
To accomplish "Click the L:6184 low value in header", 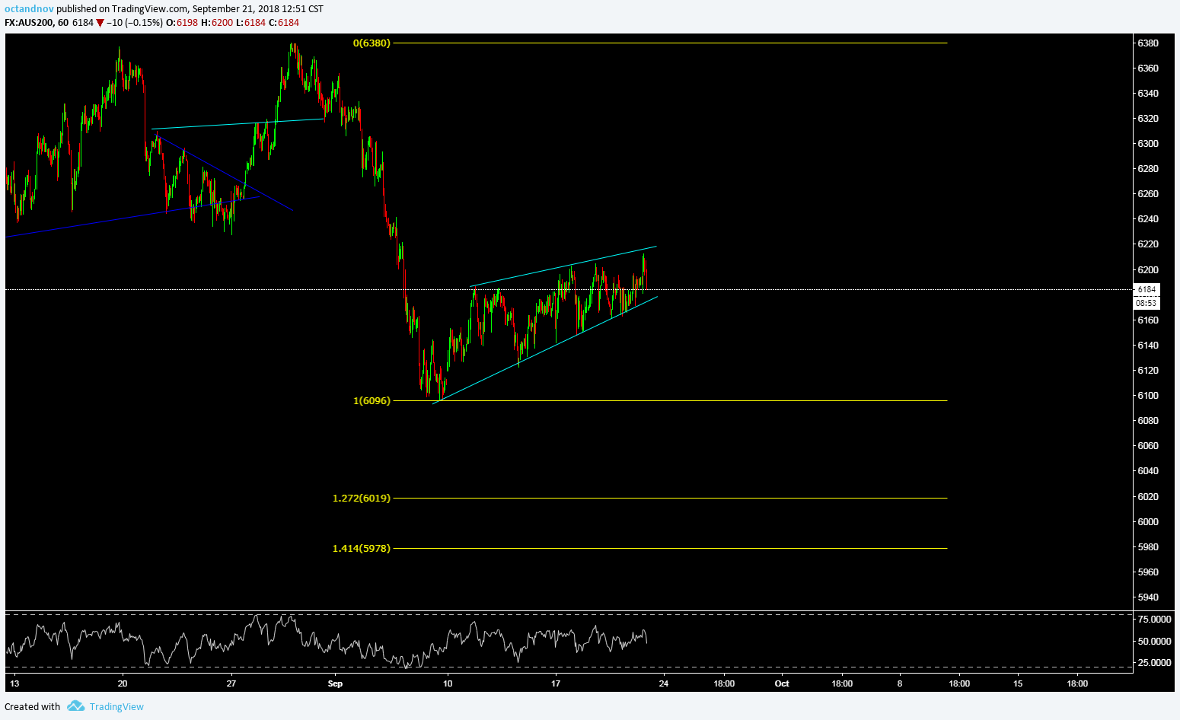I will (250, 23).
